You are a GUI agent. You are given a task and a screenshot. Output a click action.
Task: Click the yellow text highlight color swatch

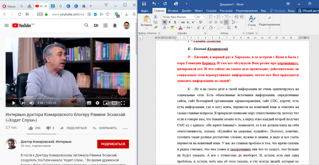(172, 27)
